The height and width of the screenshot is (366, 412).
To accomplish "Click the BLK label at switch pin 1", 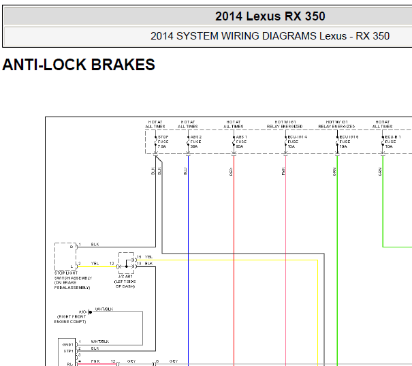I will tap(95, 244).
